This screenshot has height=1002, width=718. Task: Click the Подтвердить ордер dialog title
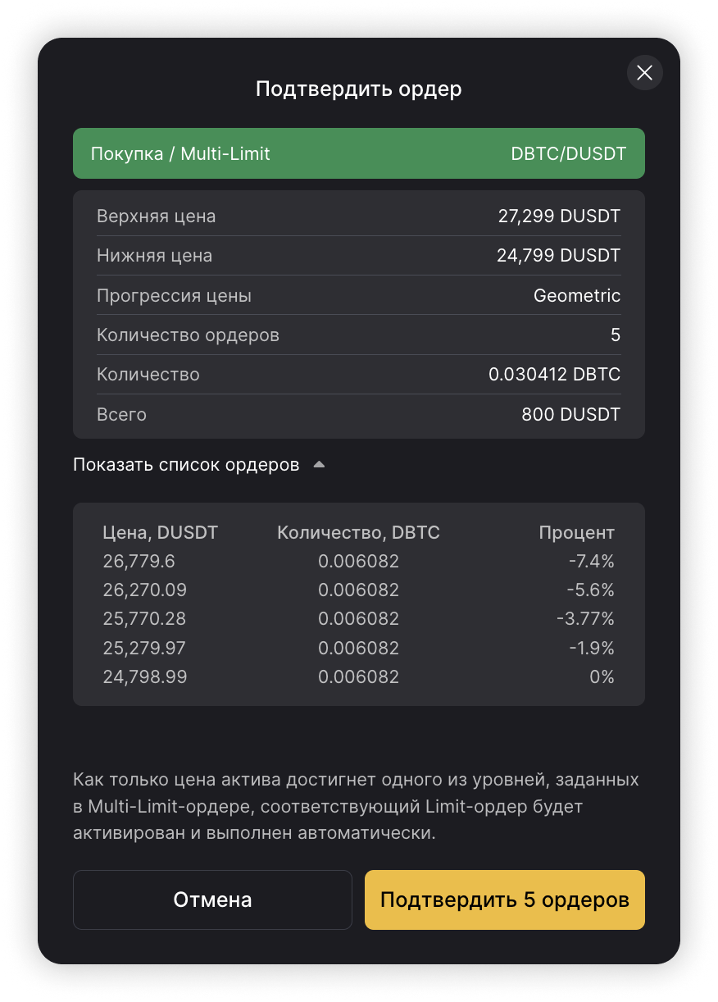click(x=358, y=89)
